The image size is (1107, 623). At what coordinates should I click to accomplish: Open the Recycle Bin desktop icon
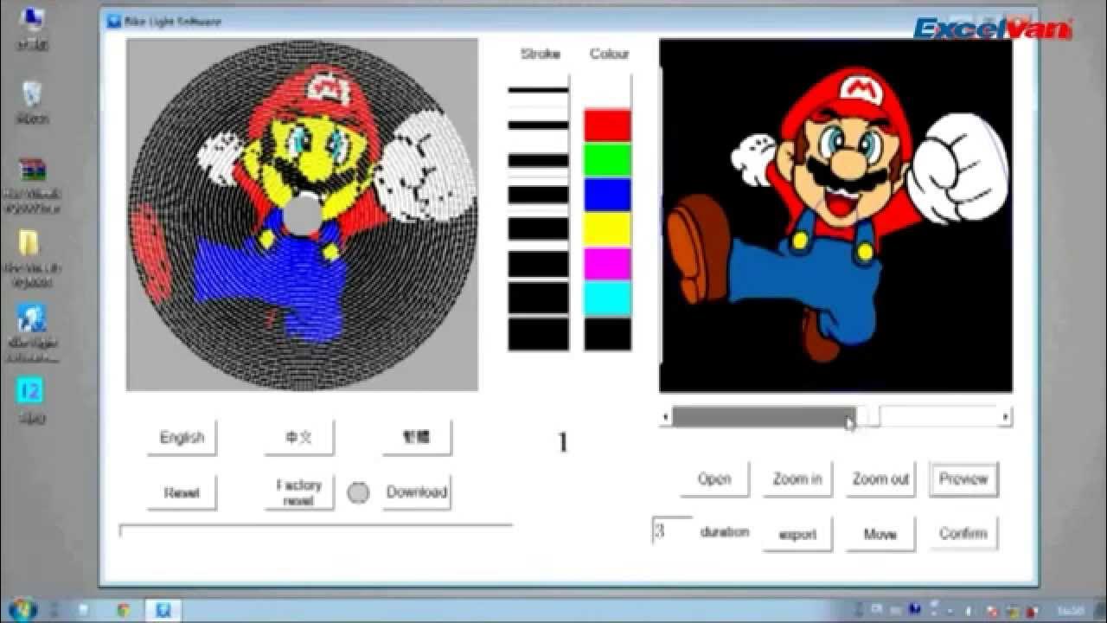32,100
